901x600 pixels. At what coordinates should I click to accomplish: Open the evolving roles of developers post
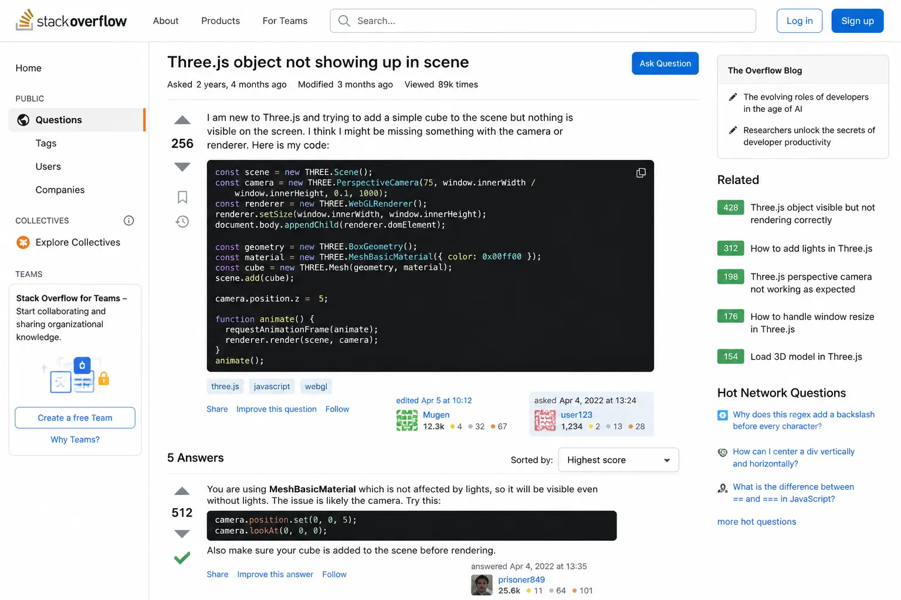(x=806, y=103)
